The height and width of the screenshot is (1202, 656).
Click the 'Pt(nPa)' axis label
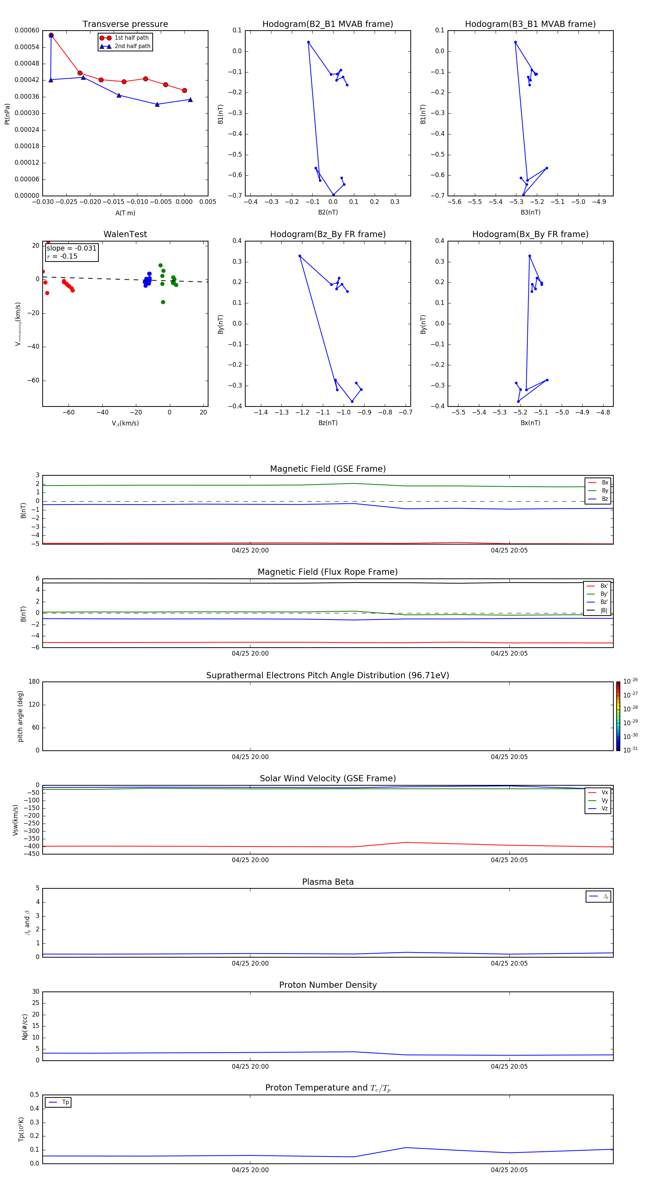pos(7,114)
